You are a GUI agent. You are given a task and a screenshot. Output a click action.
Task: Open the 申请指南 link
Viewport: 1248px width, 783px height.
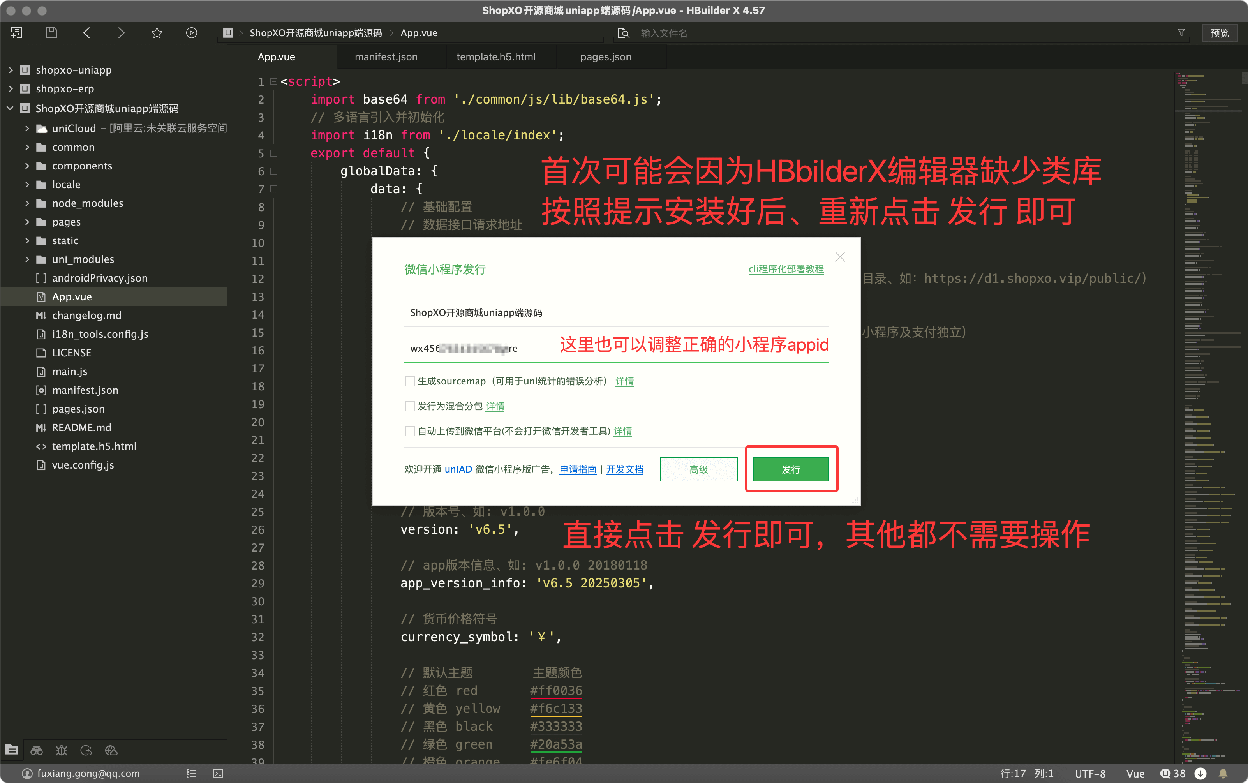tap(578, 469)
